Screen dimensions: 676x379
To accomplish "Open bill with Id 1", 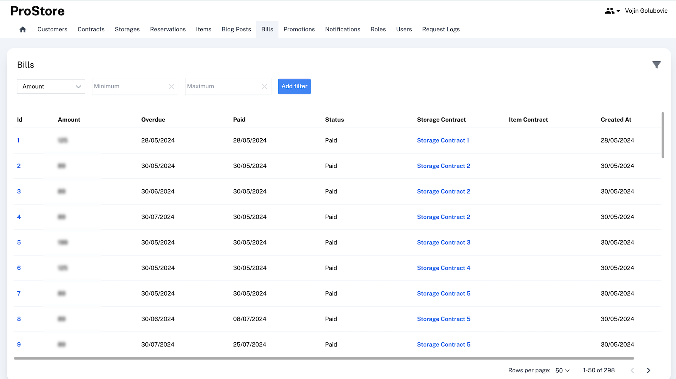I will click(x=18, y=140).
